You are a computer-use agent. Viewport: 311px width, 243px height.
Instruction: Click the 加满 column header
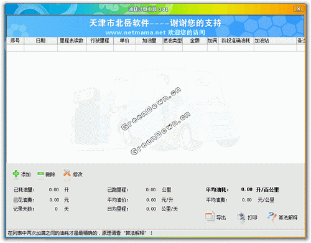(x=213, y=40)
